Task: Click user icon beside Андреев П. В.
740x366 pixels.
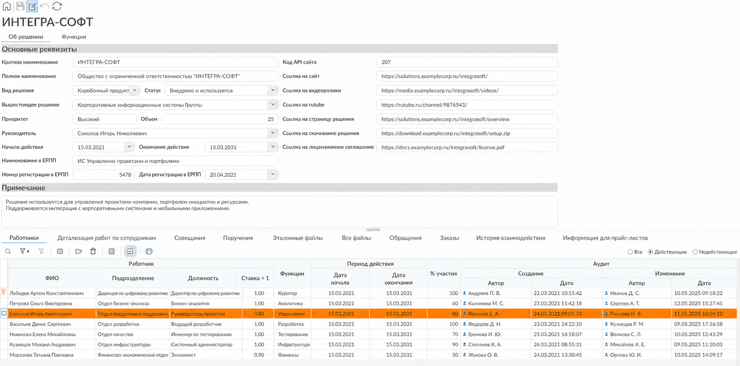Action: click(x=464, y=293)
